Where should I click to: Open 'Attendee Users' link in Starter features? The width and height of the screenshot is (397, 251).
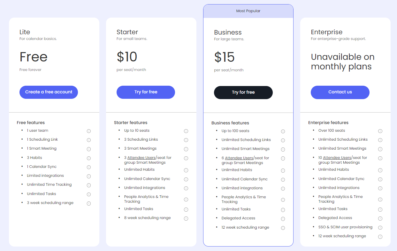click(141, 158)
